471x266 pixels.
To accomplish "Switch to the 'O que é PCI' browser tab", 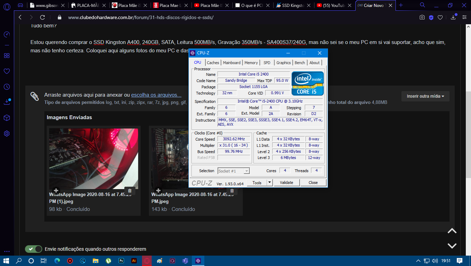I will [x=252, y=5].
